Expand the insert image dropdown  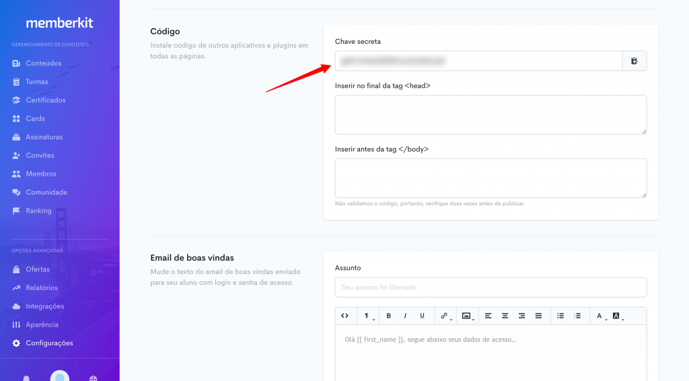(x=466, y=316)
